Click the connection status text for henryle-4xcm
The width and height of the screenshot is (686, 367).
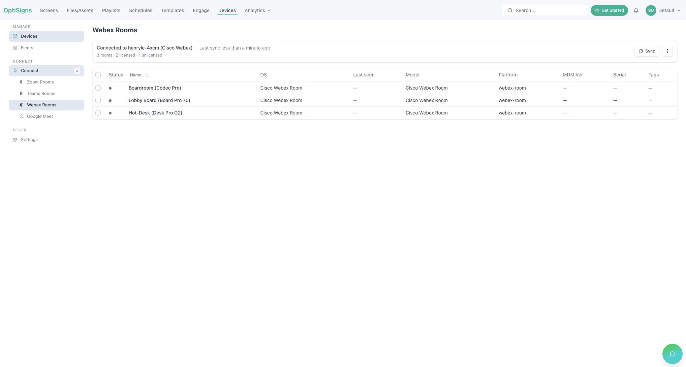[145, 48]
